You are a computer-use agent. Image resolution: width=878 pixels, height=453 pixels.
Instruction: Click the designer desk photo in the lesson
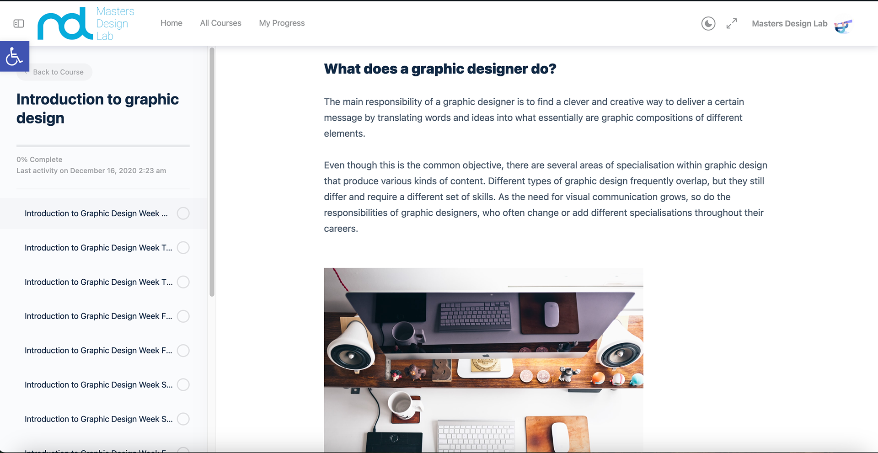(483, 360)
